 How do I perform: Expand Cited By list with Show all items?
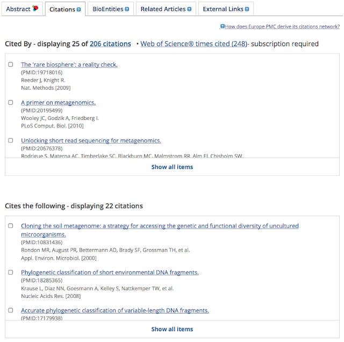point(172,167)
